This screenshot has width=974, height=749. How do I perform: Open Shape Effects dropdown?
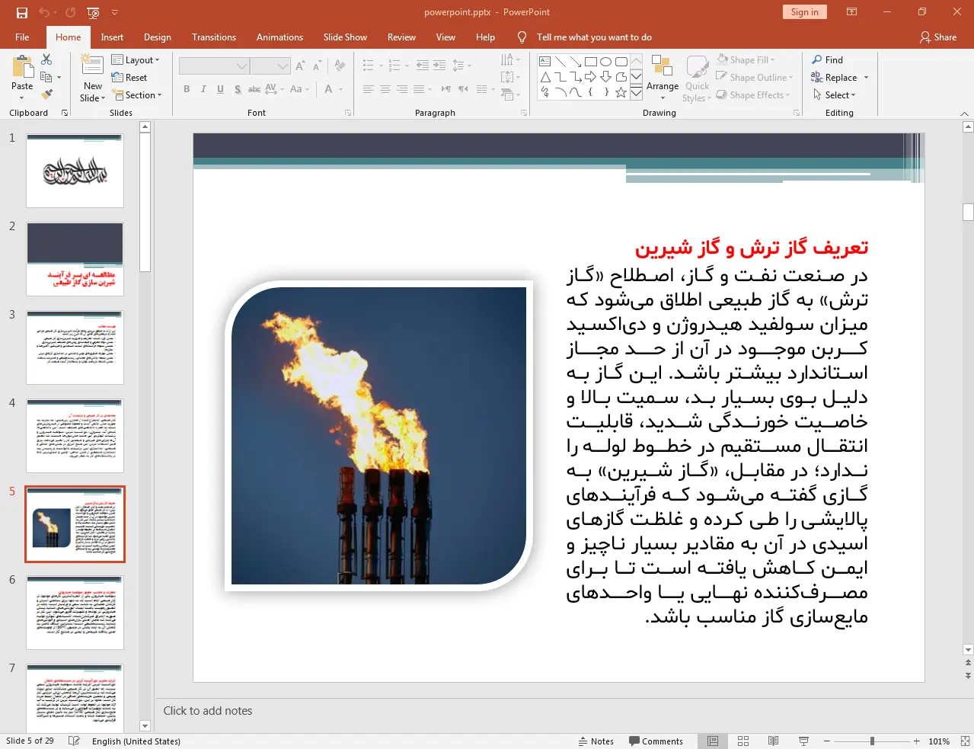click(752, 94)
